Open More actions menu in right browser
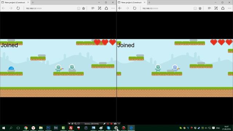The height and width of the screenshot is (131, 233). (x=230, y=8)
